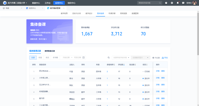
Task: Switch to 教学检查 tab
Action: pos(64,13)
